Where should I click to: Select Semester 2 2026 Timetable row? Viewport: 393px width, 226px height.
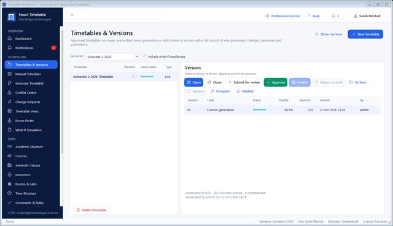pyautogui.click(x=124, y=77)
